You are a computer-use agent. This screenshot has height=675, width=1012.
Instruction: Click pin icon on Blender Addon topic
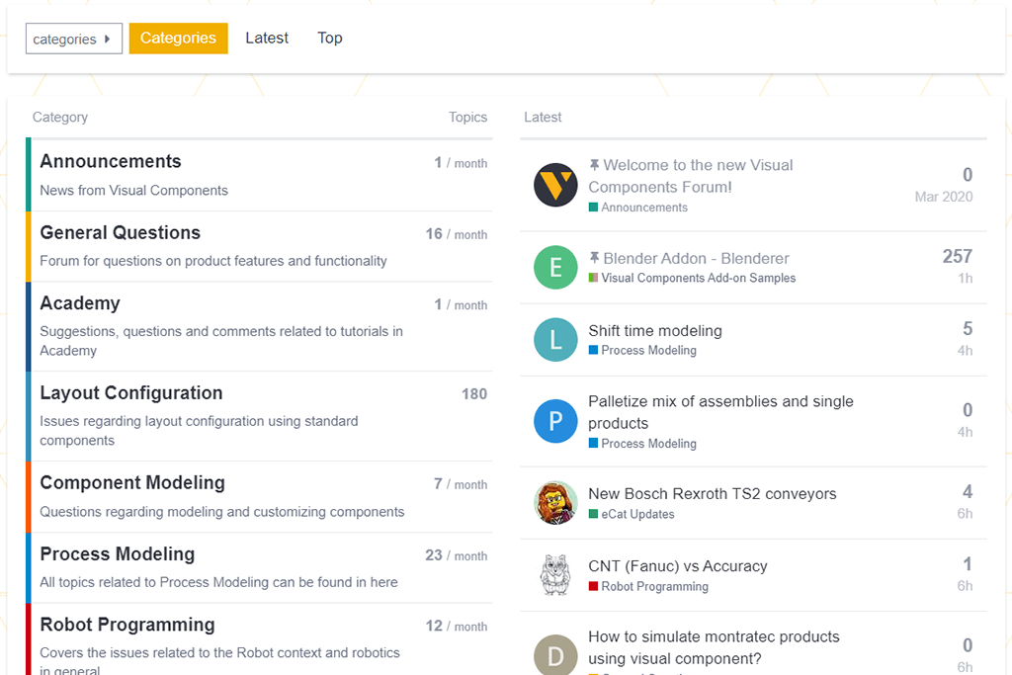point(594,258)
